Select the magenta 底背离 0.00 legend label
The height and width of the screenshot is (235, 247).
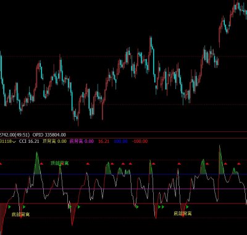(x=82, y=141)
